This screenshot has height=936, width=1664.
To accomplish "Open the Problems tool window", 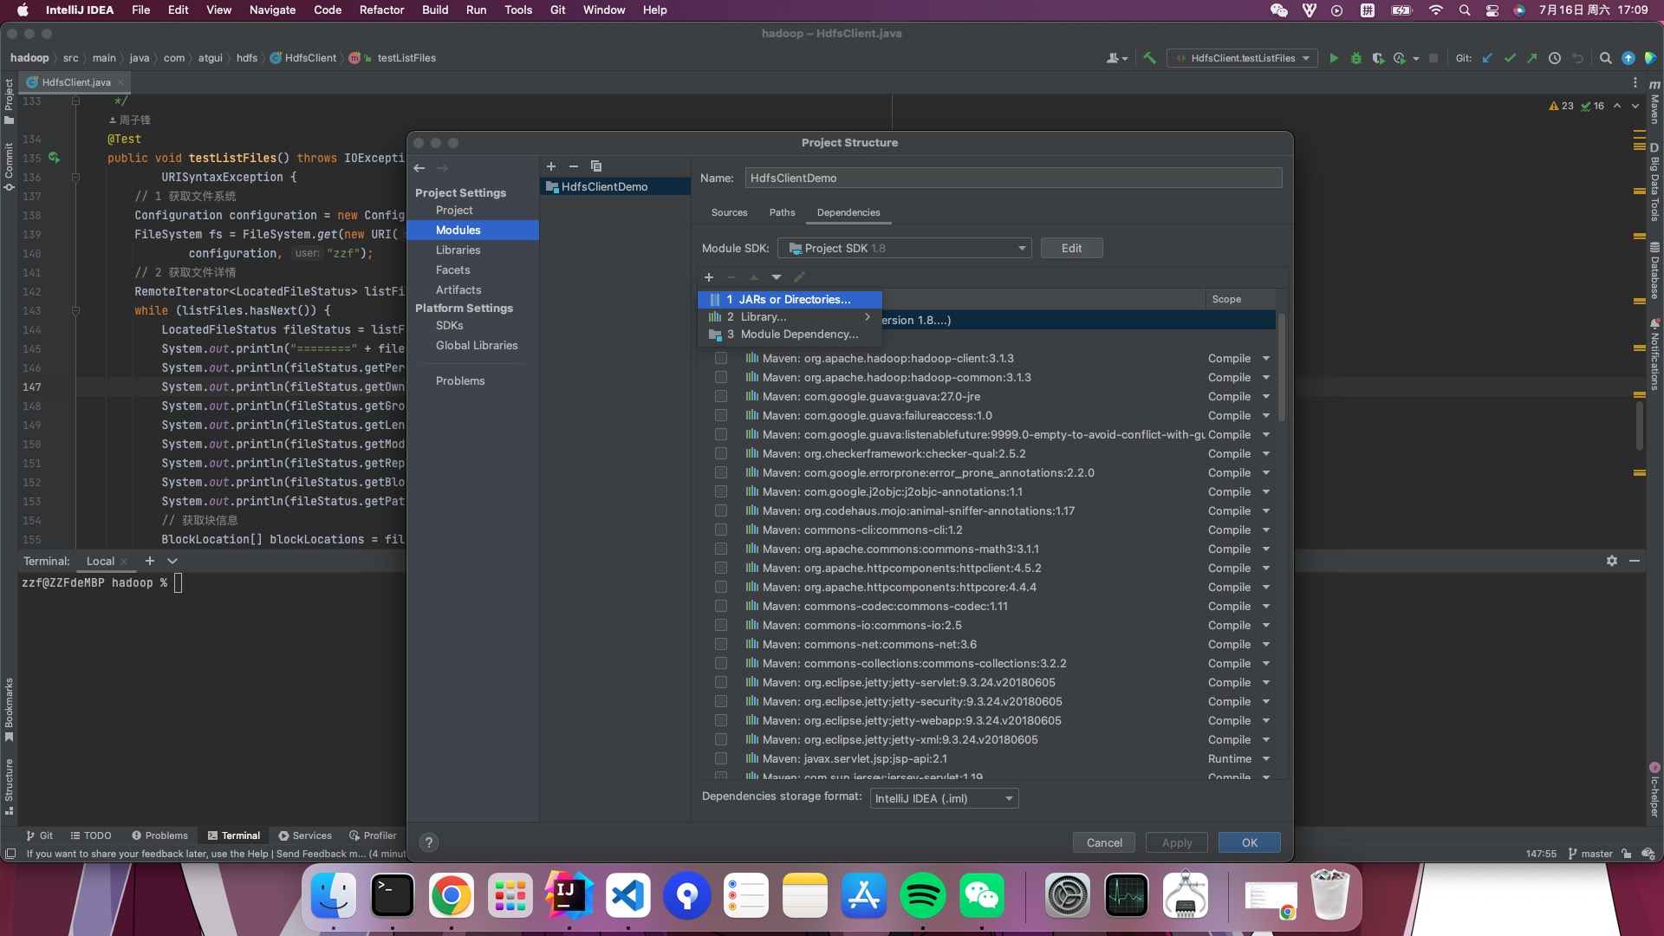I will click(x=159, y=835).
